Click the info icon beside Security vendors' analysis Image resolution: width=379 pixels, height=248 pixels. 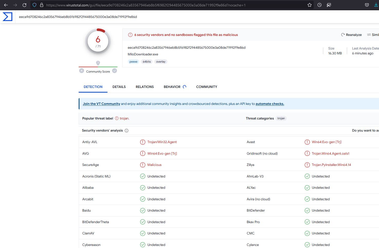point(127,131)
